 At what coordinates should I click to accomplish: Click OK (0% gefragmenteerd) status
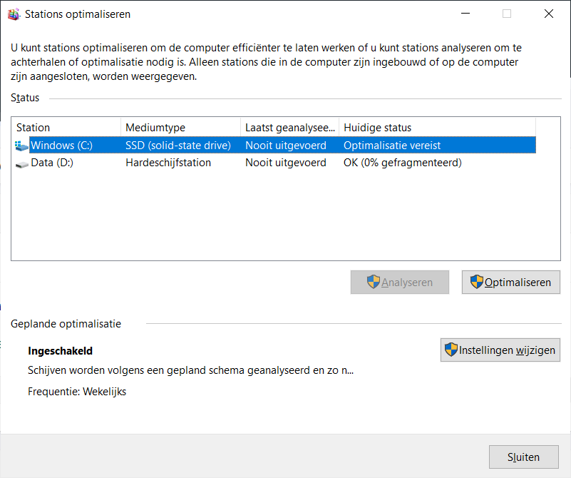click(x=402, y=163)
